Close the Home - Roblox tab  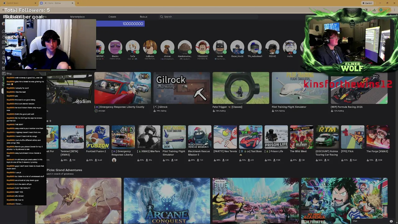(x=72, y=3)
